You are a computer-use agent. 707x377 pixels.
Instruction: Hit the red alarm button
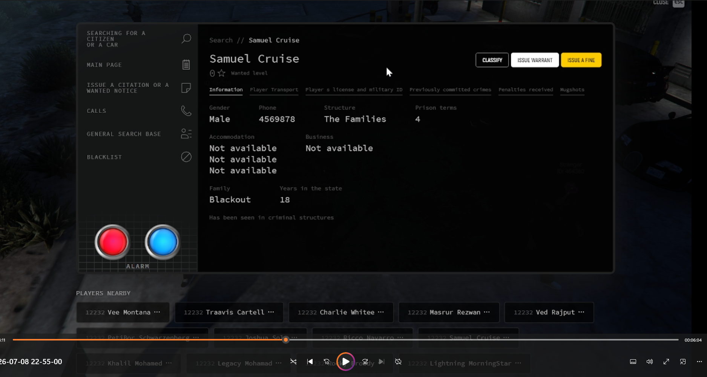(112, 242)
